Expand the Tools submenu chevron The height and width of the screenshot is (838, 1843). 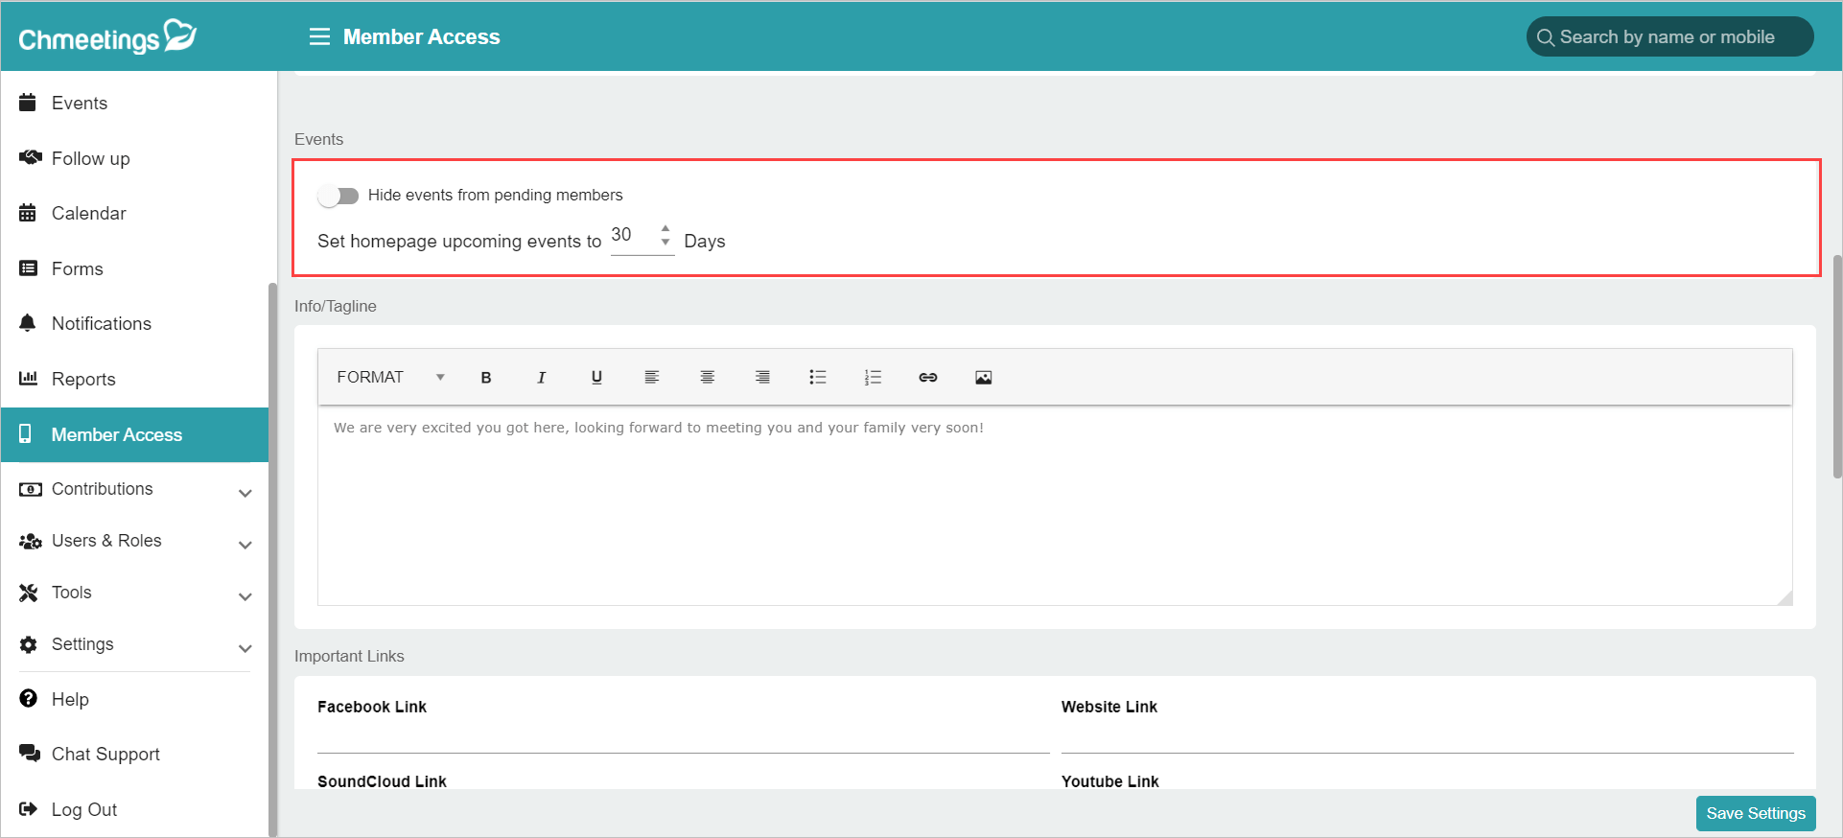[x=245, y=596]
